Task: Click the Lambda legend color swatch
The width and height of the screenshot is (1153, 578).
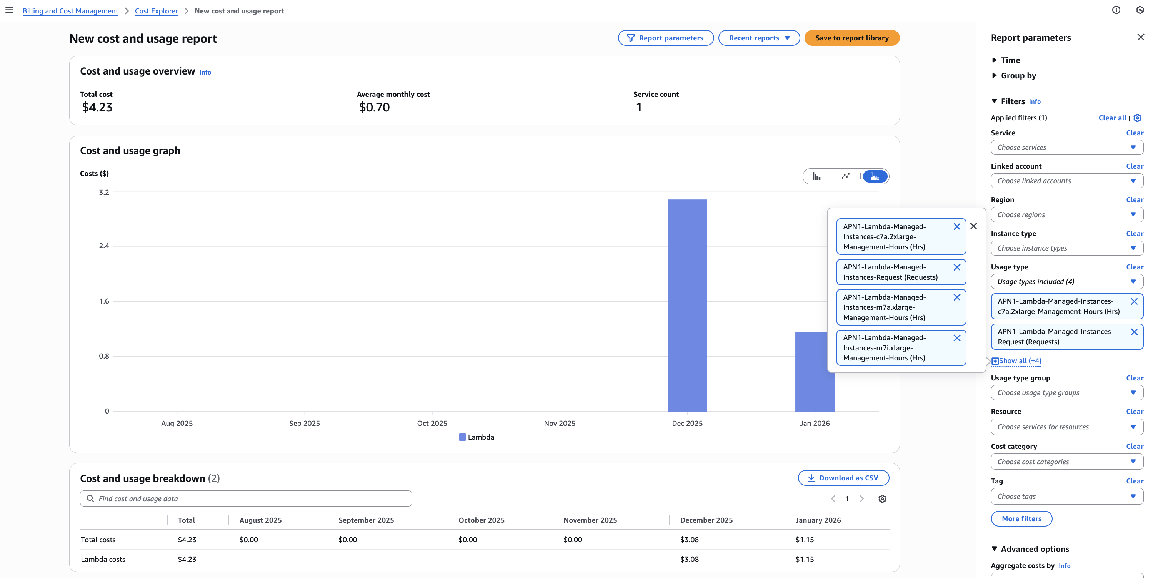Action: tap(462, 437)
